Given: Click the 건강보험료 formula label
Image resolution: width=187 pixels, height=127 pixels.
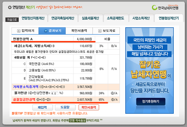Looking at the screenshot, I should pyautogui.click(x=49, y=78).
